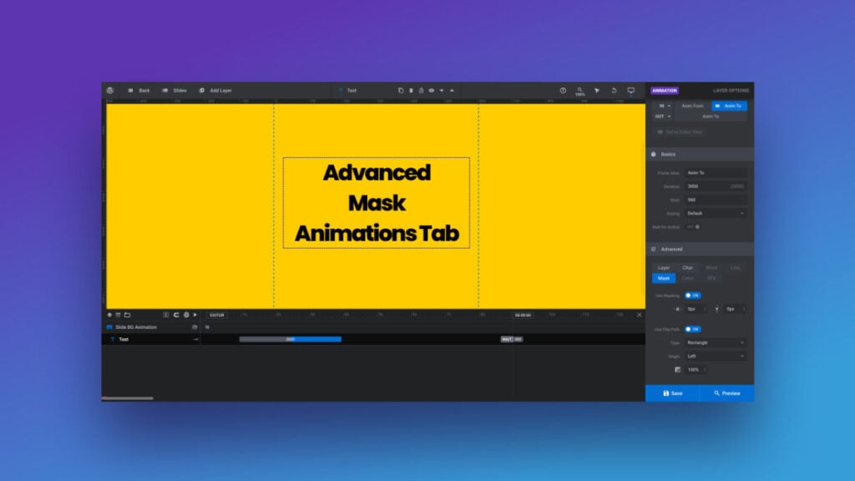The height and width of the screenshot is (481, 855).
Task: Open the Easing dropdown set to Default
Action: [x=716, y=213]
